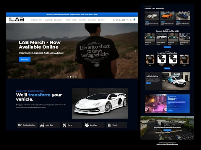Open second Legends Merchandise shirt thumbnail
This screenshot has width=201, height=150.
pos(161,59)
